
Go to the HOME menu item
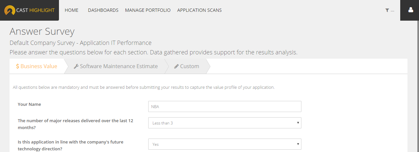71,10
